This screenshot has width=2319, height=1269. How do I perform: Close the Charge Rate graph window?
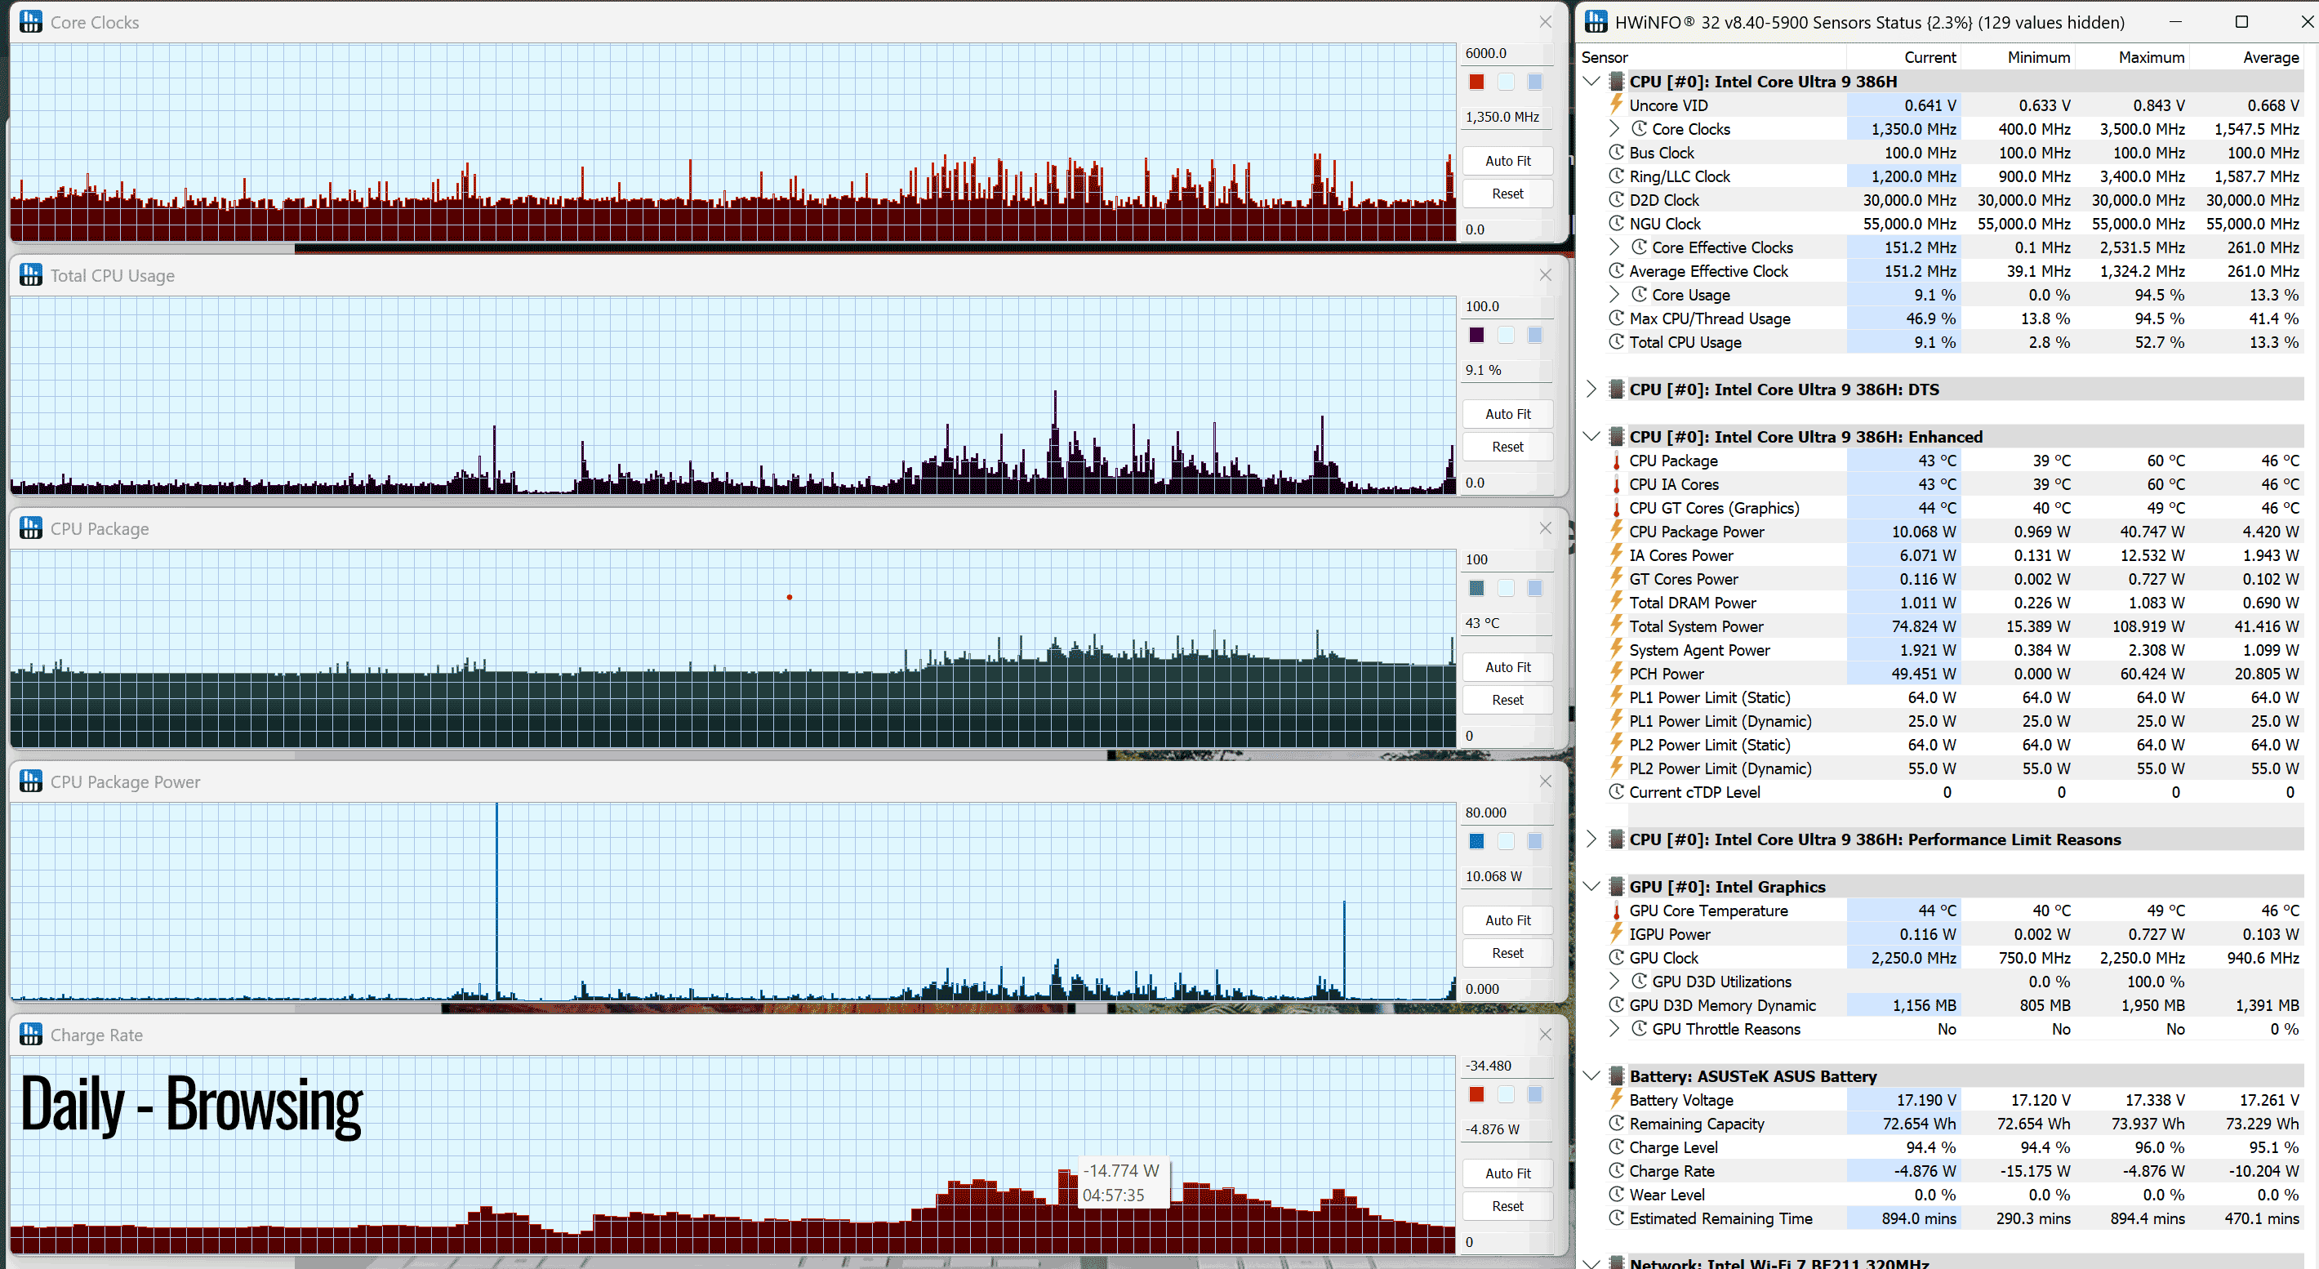tap(1545, 1035)
